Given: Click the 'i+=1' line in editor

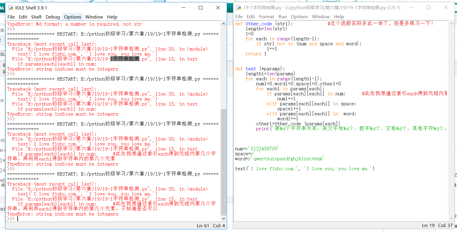Looking at the screenshot, I should click(x=272, y=49).
